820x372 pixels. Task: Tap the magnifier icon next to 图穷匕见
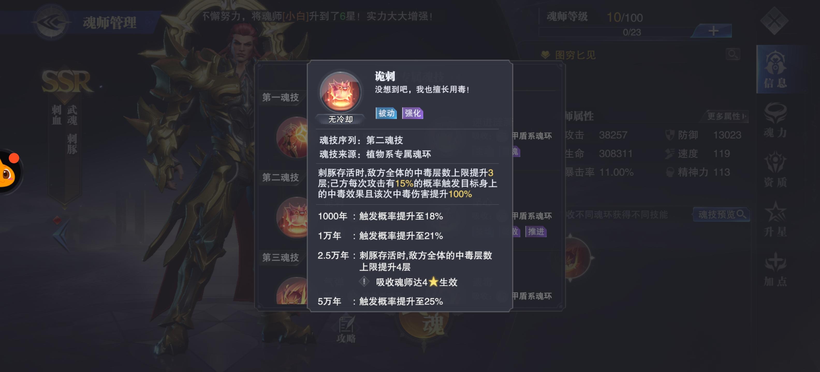[x=733, y=54]
